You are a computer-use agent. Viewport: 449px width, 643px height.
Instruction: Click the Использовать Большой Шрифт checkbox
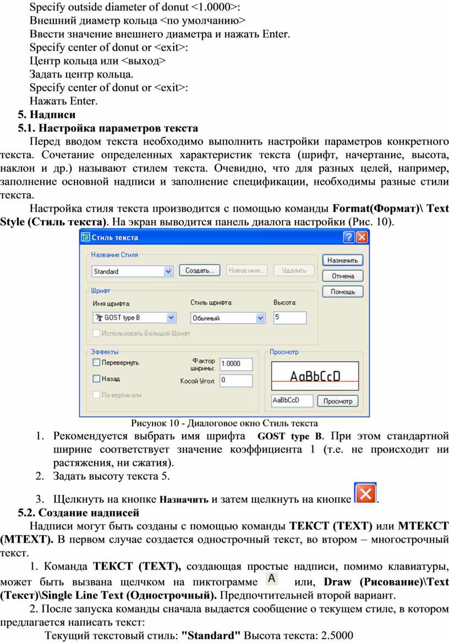pyautogui.click(x=96, y=333)
